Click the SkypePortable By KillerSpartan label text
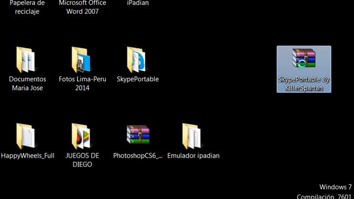The image size is (354, 199). click(304, 83)
